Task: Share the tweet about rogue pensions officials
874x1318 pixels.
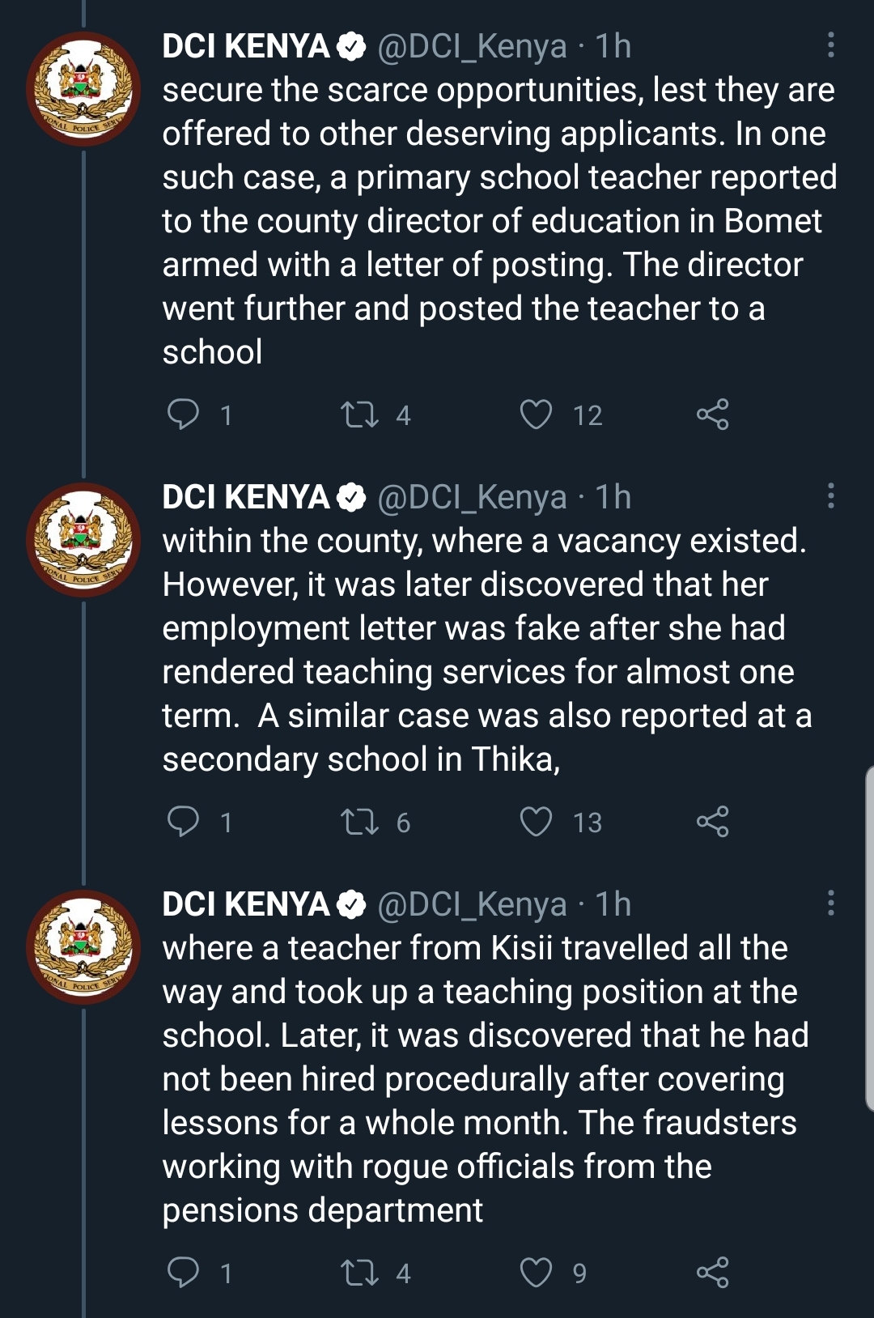Action: (x=712, y=1273)
